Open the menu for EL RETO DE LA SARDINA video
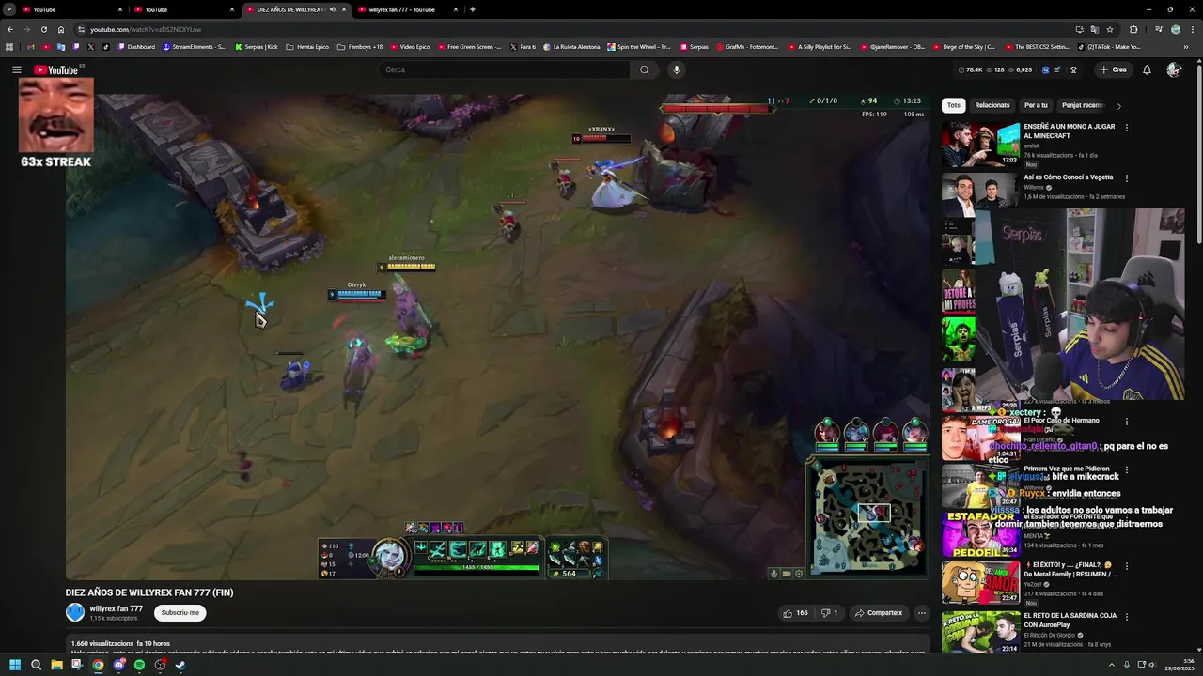The height and width of the screenshot is (676, 1203). (1126, 617)
